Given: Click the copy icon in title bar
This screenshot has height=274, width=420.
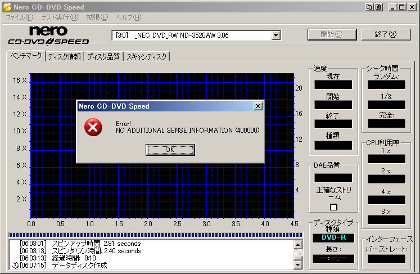Looking at the screenshot, I should (369, 7).
